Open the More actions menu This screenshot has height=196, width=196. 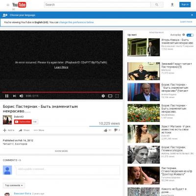coord(39,130)
